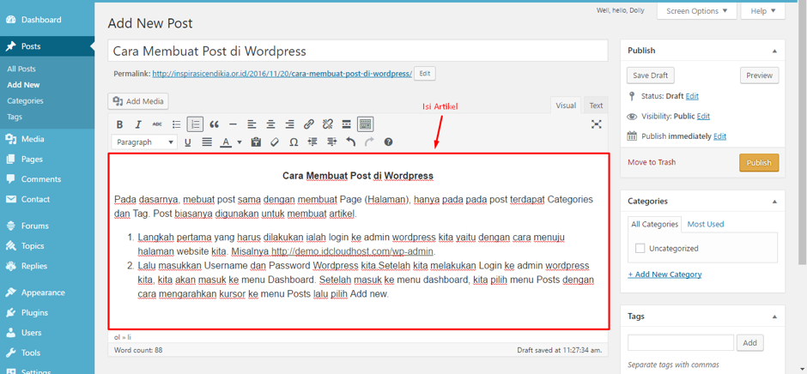Screen dimensions: 807x374
Task: Decrease the indent
Action: coord(312,142)
